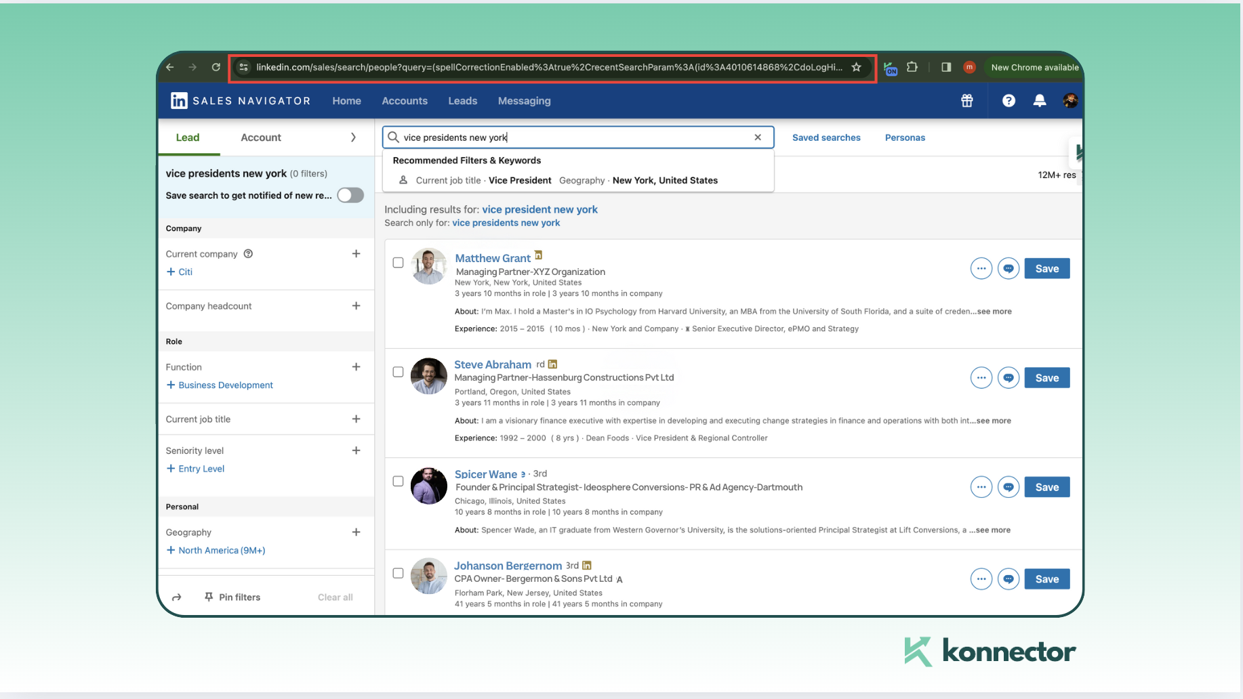The image size is (1243, 699).
Task: Open Home in the navigation bar
Action: (346, 101)
